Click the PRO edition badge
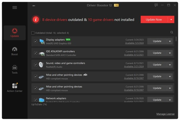Viewport: 180px width, 121px height. [116, 5]
